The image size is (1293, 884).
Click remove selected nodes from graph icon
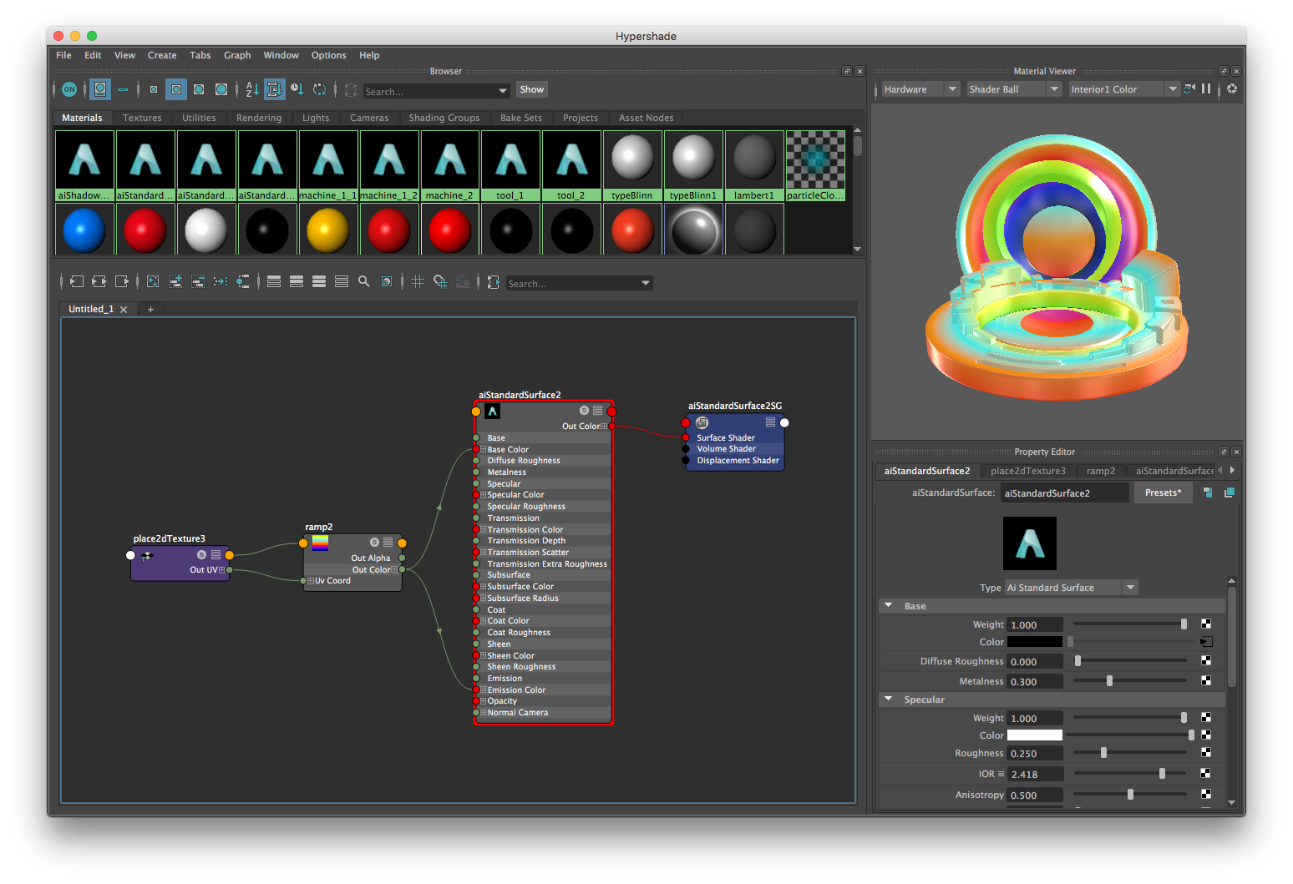pyautogui.click(x=198, y=282)
